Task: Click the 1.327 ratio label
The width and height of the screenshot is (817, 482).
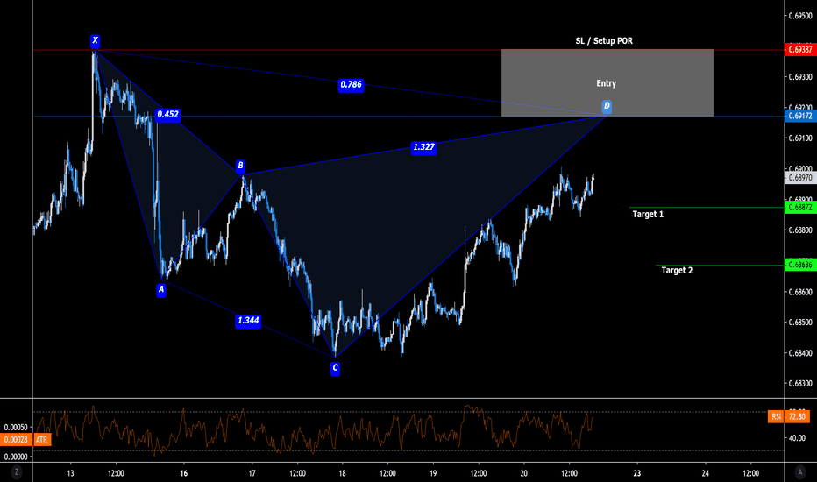Action: [423, 148]
